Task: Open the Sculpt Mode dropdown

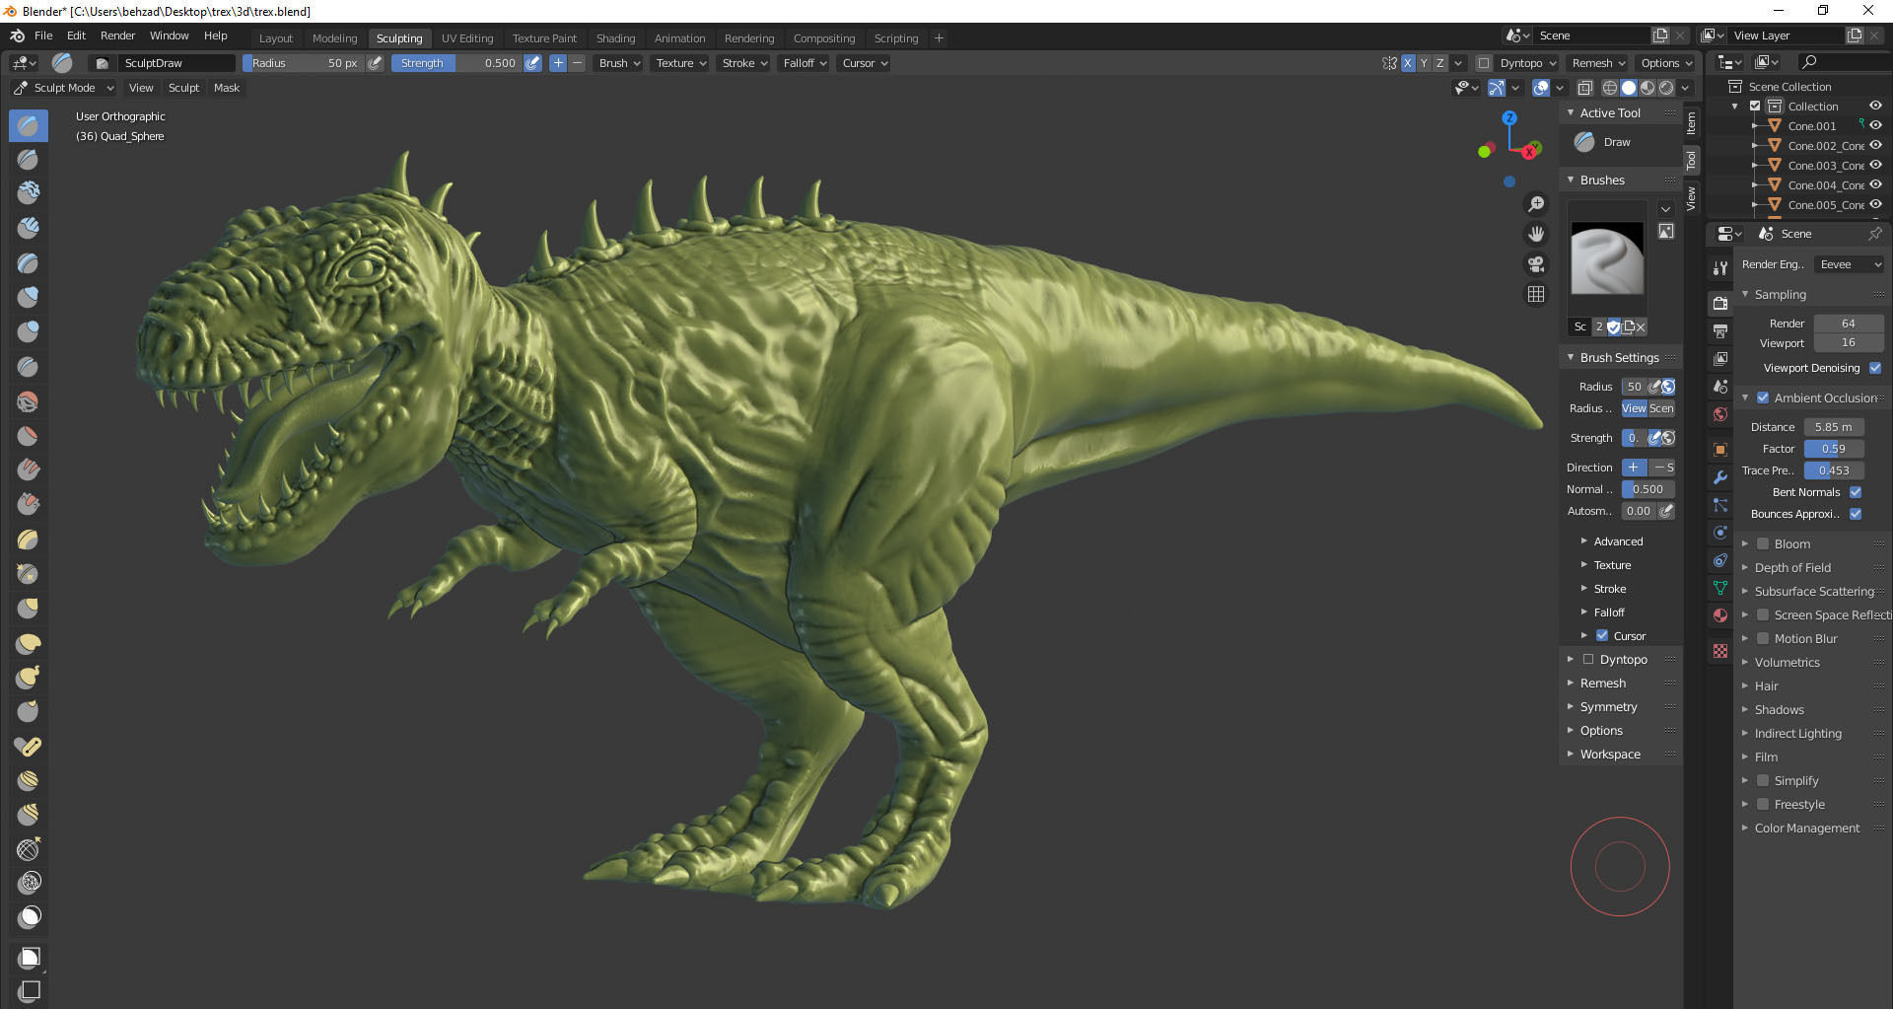Action: point(64,88)
